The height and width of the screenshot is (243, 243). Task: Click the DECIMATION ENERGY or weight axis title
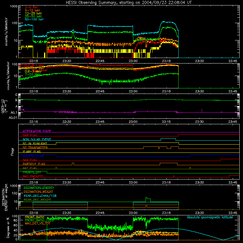pos(5,197)
